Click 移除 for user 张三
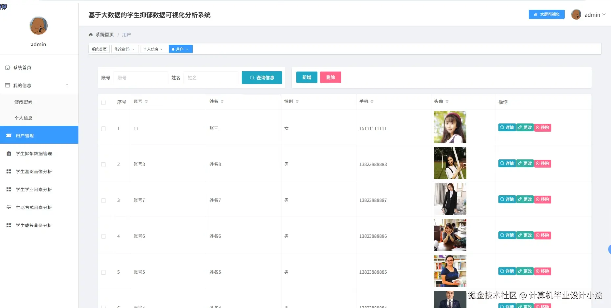 coord(543,127)
